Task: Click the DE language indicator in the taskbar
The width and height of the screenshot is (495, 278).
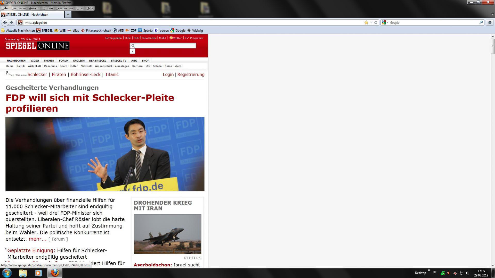Action: point(435,272)
